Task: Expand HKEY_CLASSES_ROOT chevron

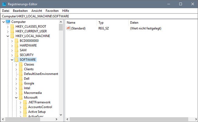Action: [x=8, y=27]
